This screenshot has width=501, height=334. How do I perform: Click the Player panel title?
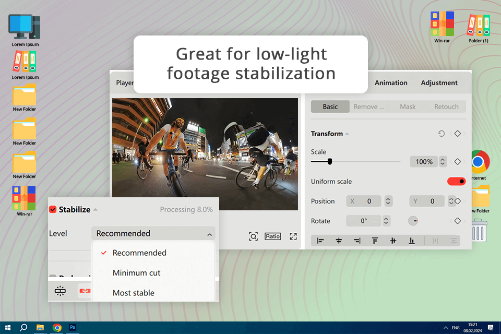tap(125, 83)
